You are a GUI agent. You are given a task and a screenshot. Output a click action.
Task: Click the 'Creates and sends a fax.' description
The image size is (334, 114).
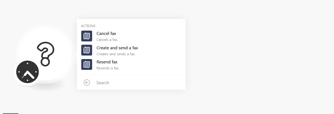(116, 54)
